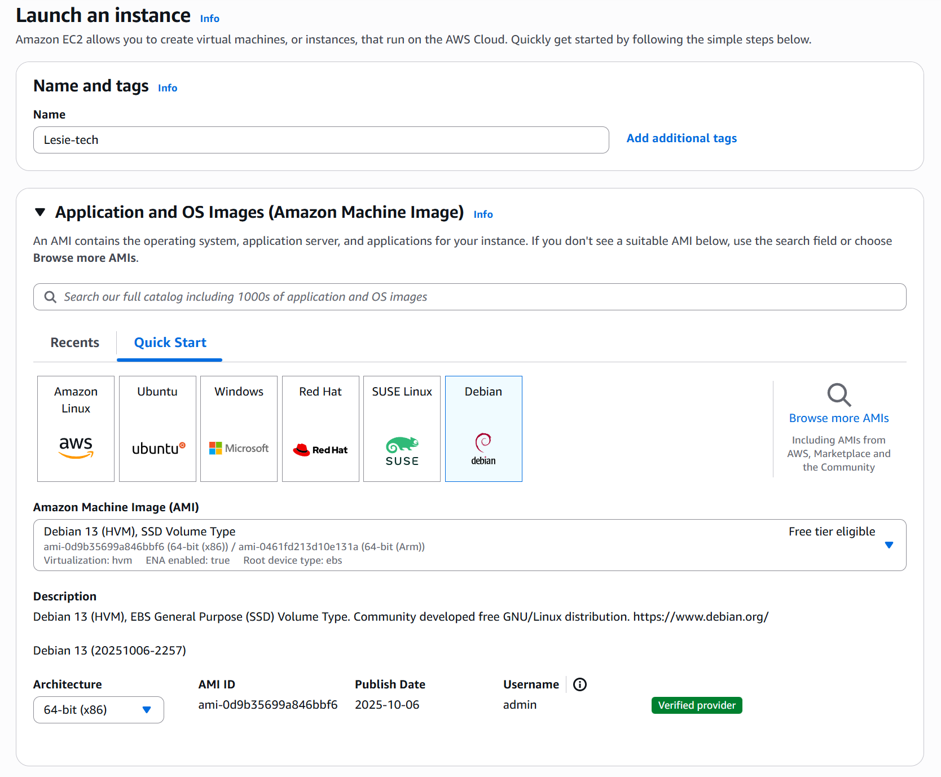Click the Name field containing Lesie-tech
Image resolution: width=941 pixels, height=777 pixels.
click(x=320, y=140)
